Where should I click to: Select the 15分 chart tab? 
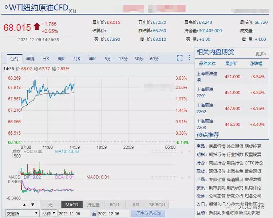(x=123, y=59)
